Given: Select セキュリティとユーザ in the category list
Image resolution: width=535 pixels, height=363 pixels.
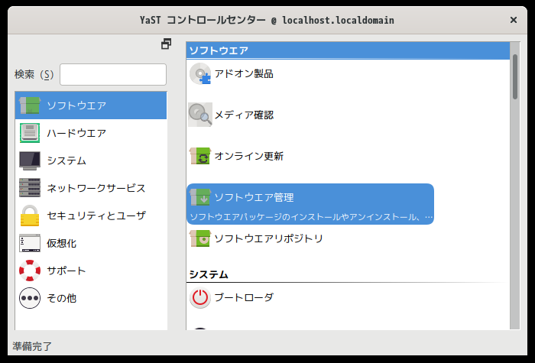Looking at the screenshot, I should pyautogui.click(x=91, y=216).
